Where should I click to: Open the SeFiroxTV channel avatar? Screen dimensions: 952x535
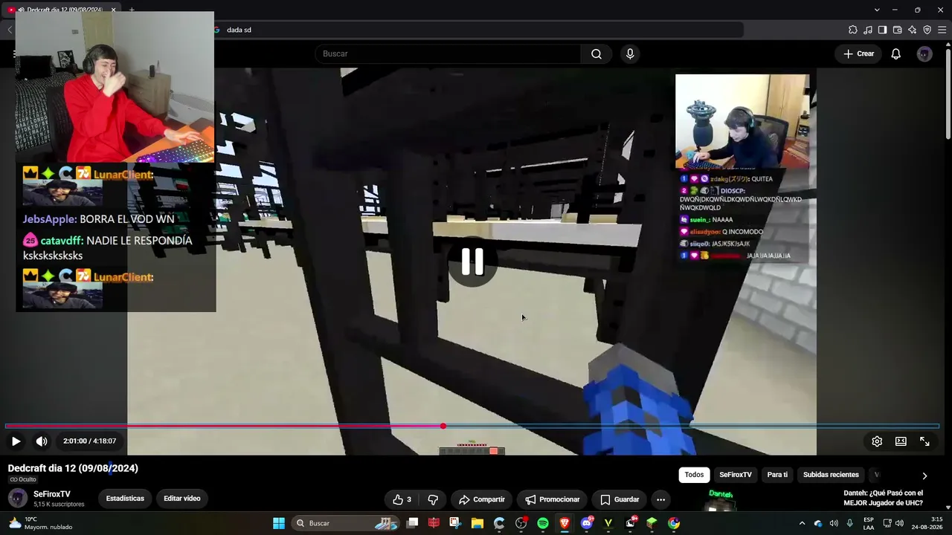point(18,499)
